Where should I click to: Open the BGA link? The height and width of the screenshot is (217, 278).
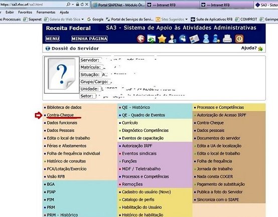tap(51, 184)
